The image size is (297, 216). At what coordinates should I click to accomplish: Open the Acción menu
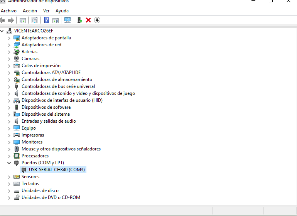(30, 11)
